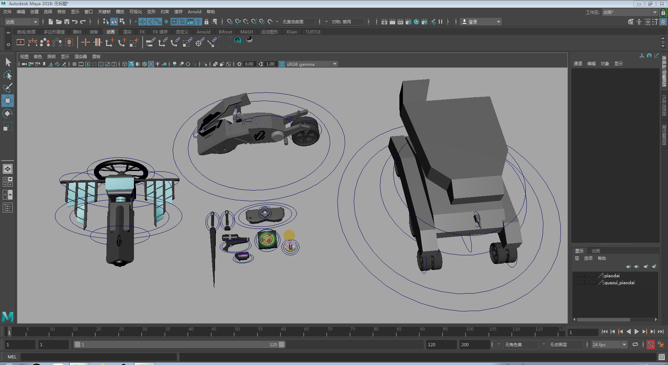Open animation preferences running-man icon

[x=661, y=344]
